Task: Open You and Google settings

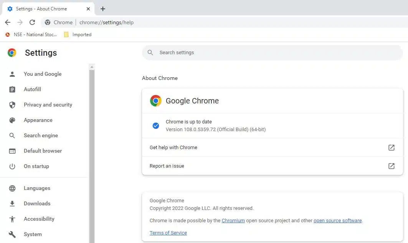Action: coord(43,74)
